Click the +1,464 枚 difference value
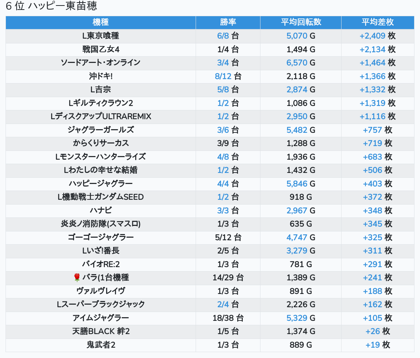 (x=378, y=63)
